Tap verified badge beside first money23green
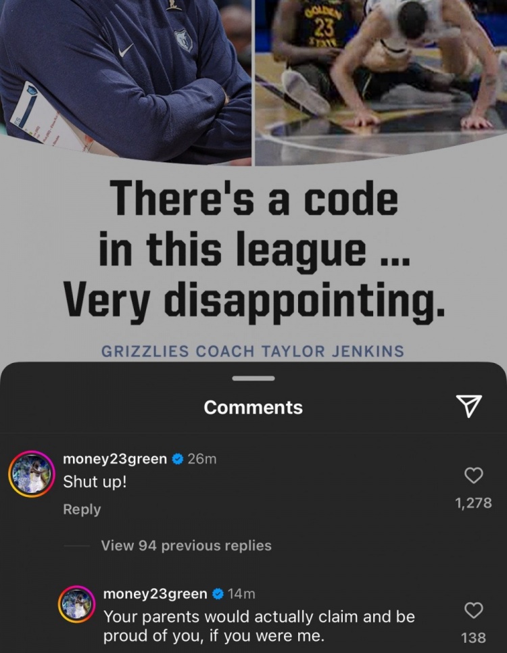The image size is (507, 653). tap(178, 459)
